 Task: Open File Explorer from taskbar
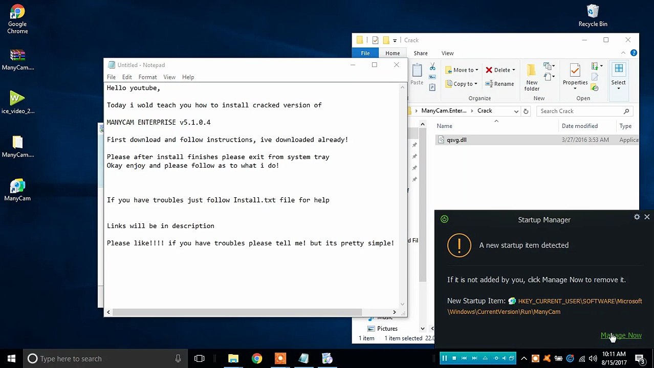[233, 358]
